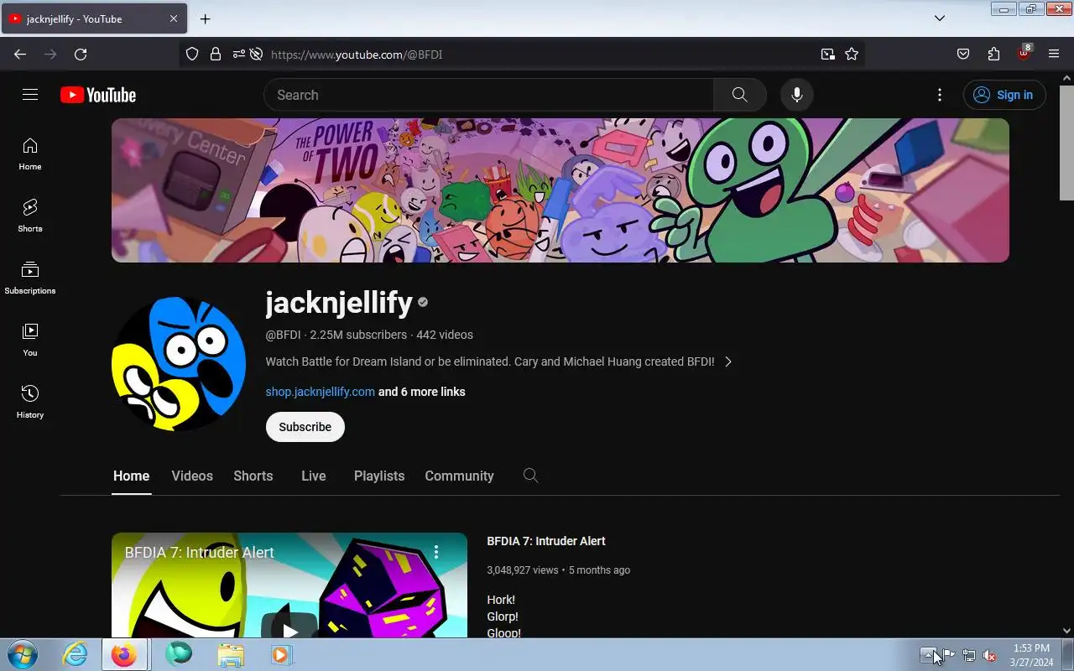Start voice search with the microphone
1074x671 pixels.
pyautogui.click(x=797, y=95)
